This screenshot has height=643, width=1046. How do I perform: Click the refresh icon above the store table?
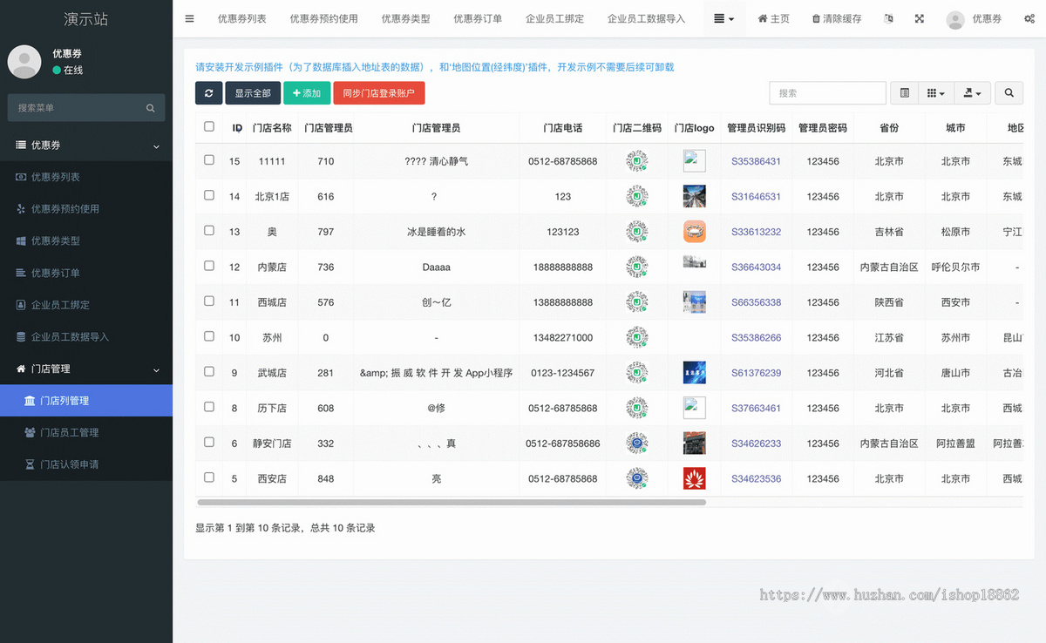[x=208, y=92]
